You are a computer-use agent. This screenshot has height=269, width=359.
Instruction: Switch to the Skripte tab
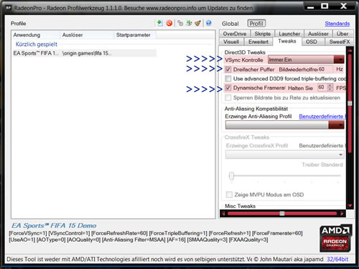263,34
